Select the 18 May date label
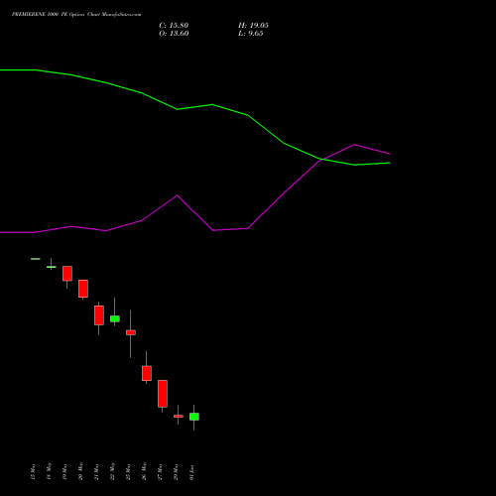 point(49,471)
